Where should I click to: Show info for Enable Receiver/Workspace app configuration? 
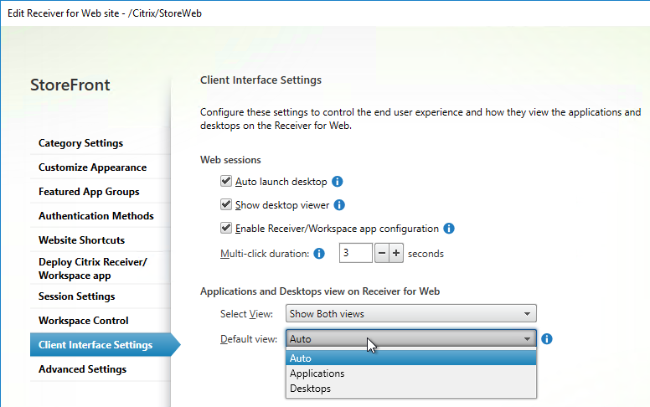[449, 229]
